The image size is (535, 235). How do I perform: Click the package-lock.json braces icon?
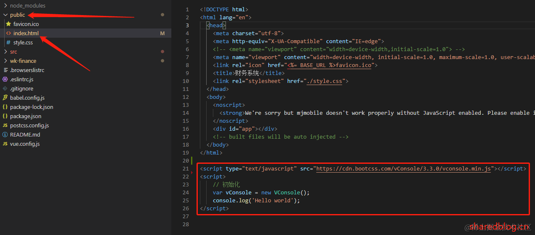[x=5, y=107]
